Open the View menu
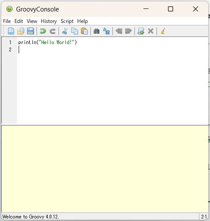 coord(32,21)
